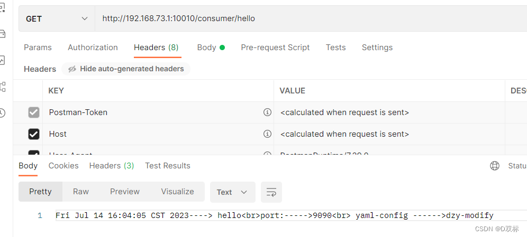Open the History icon in the sidebar
The height and width of the screenshot is (237, 527).
2,113
